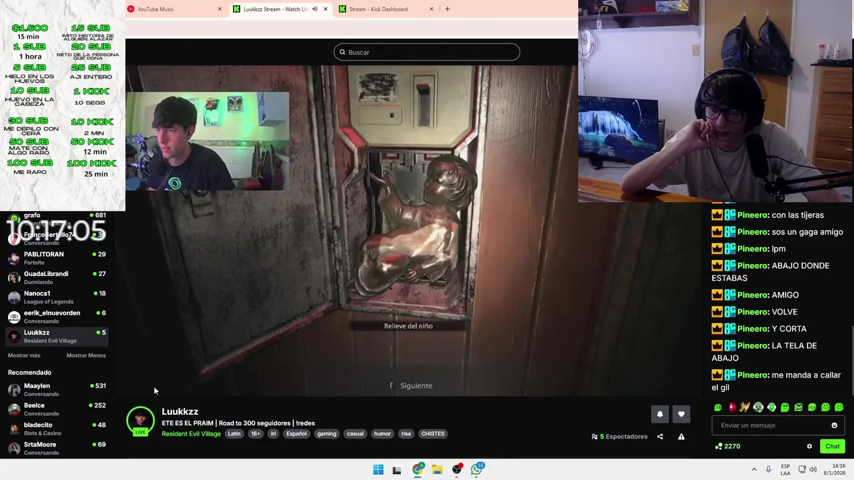Image resolution: width=854 pixels, height=480 pixels.
Task: Open a new browser tab
Action: point(447,9)
